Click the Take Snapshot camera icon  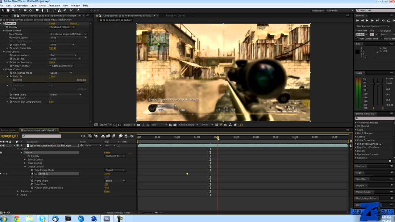tap(139, 125)
